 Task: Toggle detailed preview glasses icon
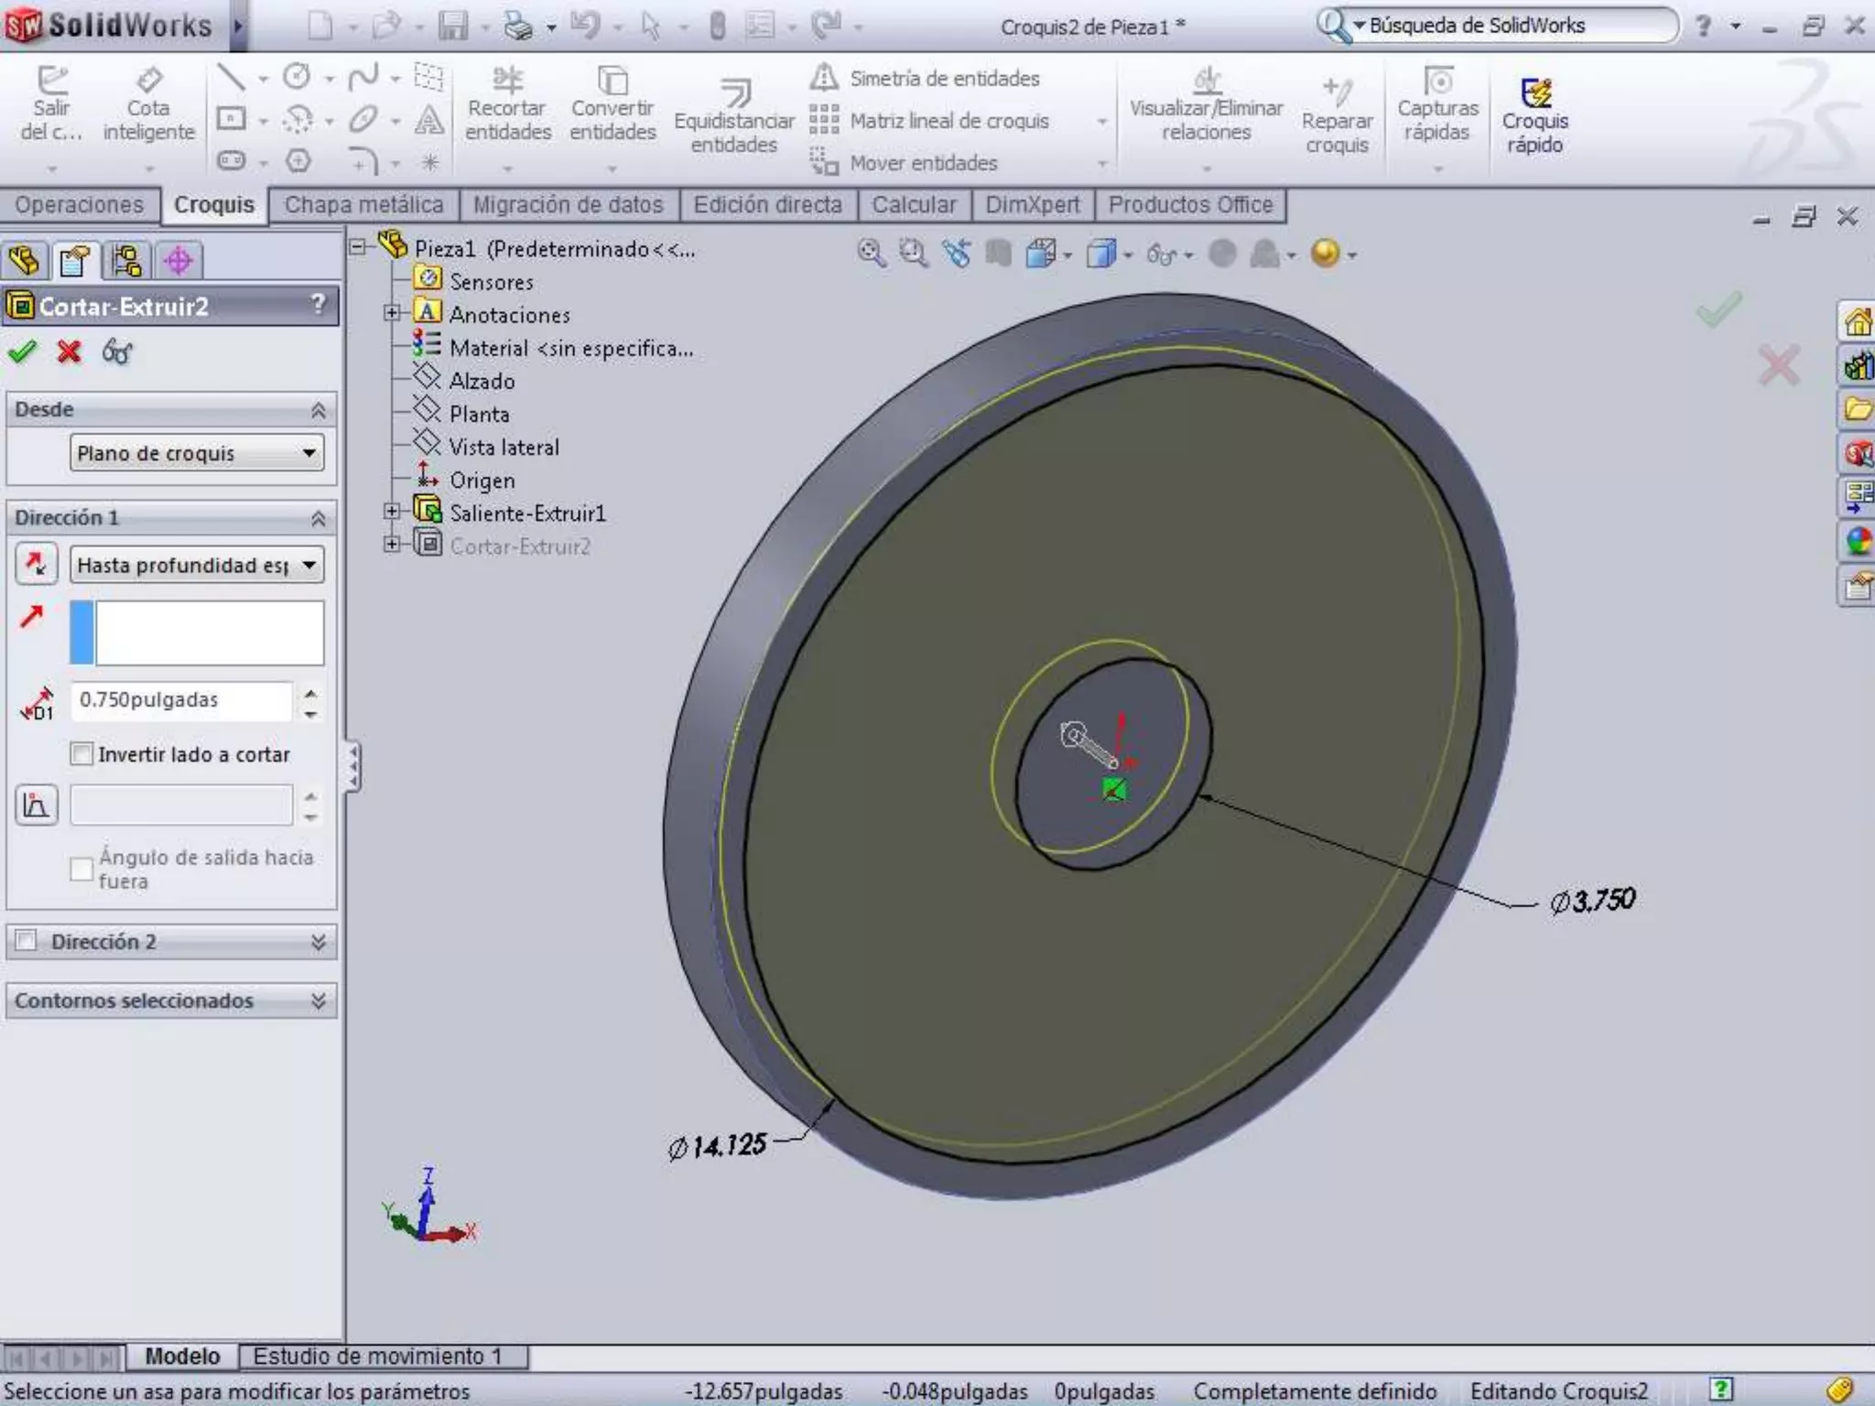(x=117, y=351)
